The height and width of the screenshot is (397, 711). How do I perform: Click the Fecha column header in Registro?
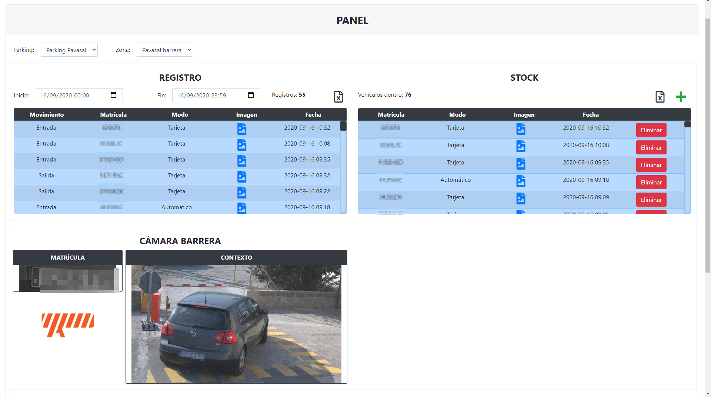point(313,115)
